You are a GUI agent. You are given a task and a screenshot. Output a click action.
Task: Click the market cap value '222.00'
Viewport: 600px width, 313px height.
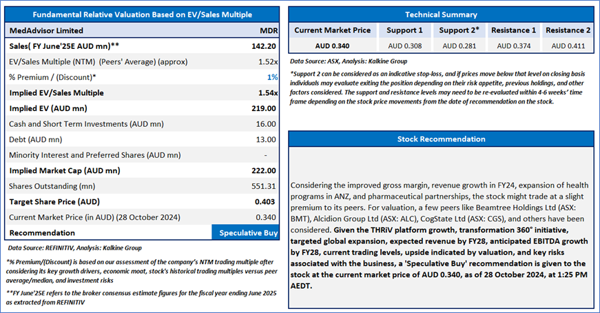(264, 170)
